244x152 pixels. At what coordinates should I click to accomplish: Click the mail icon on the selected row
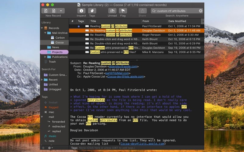point(87,31)
